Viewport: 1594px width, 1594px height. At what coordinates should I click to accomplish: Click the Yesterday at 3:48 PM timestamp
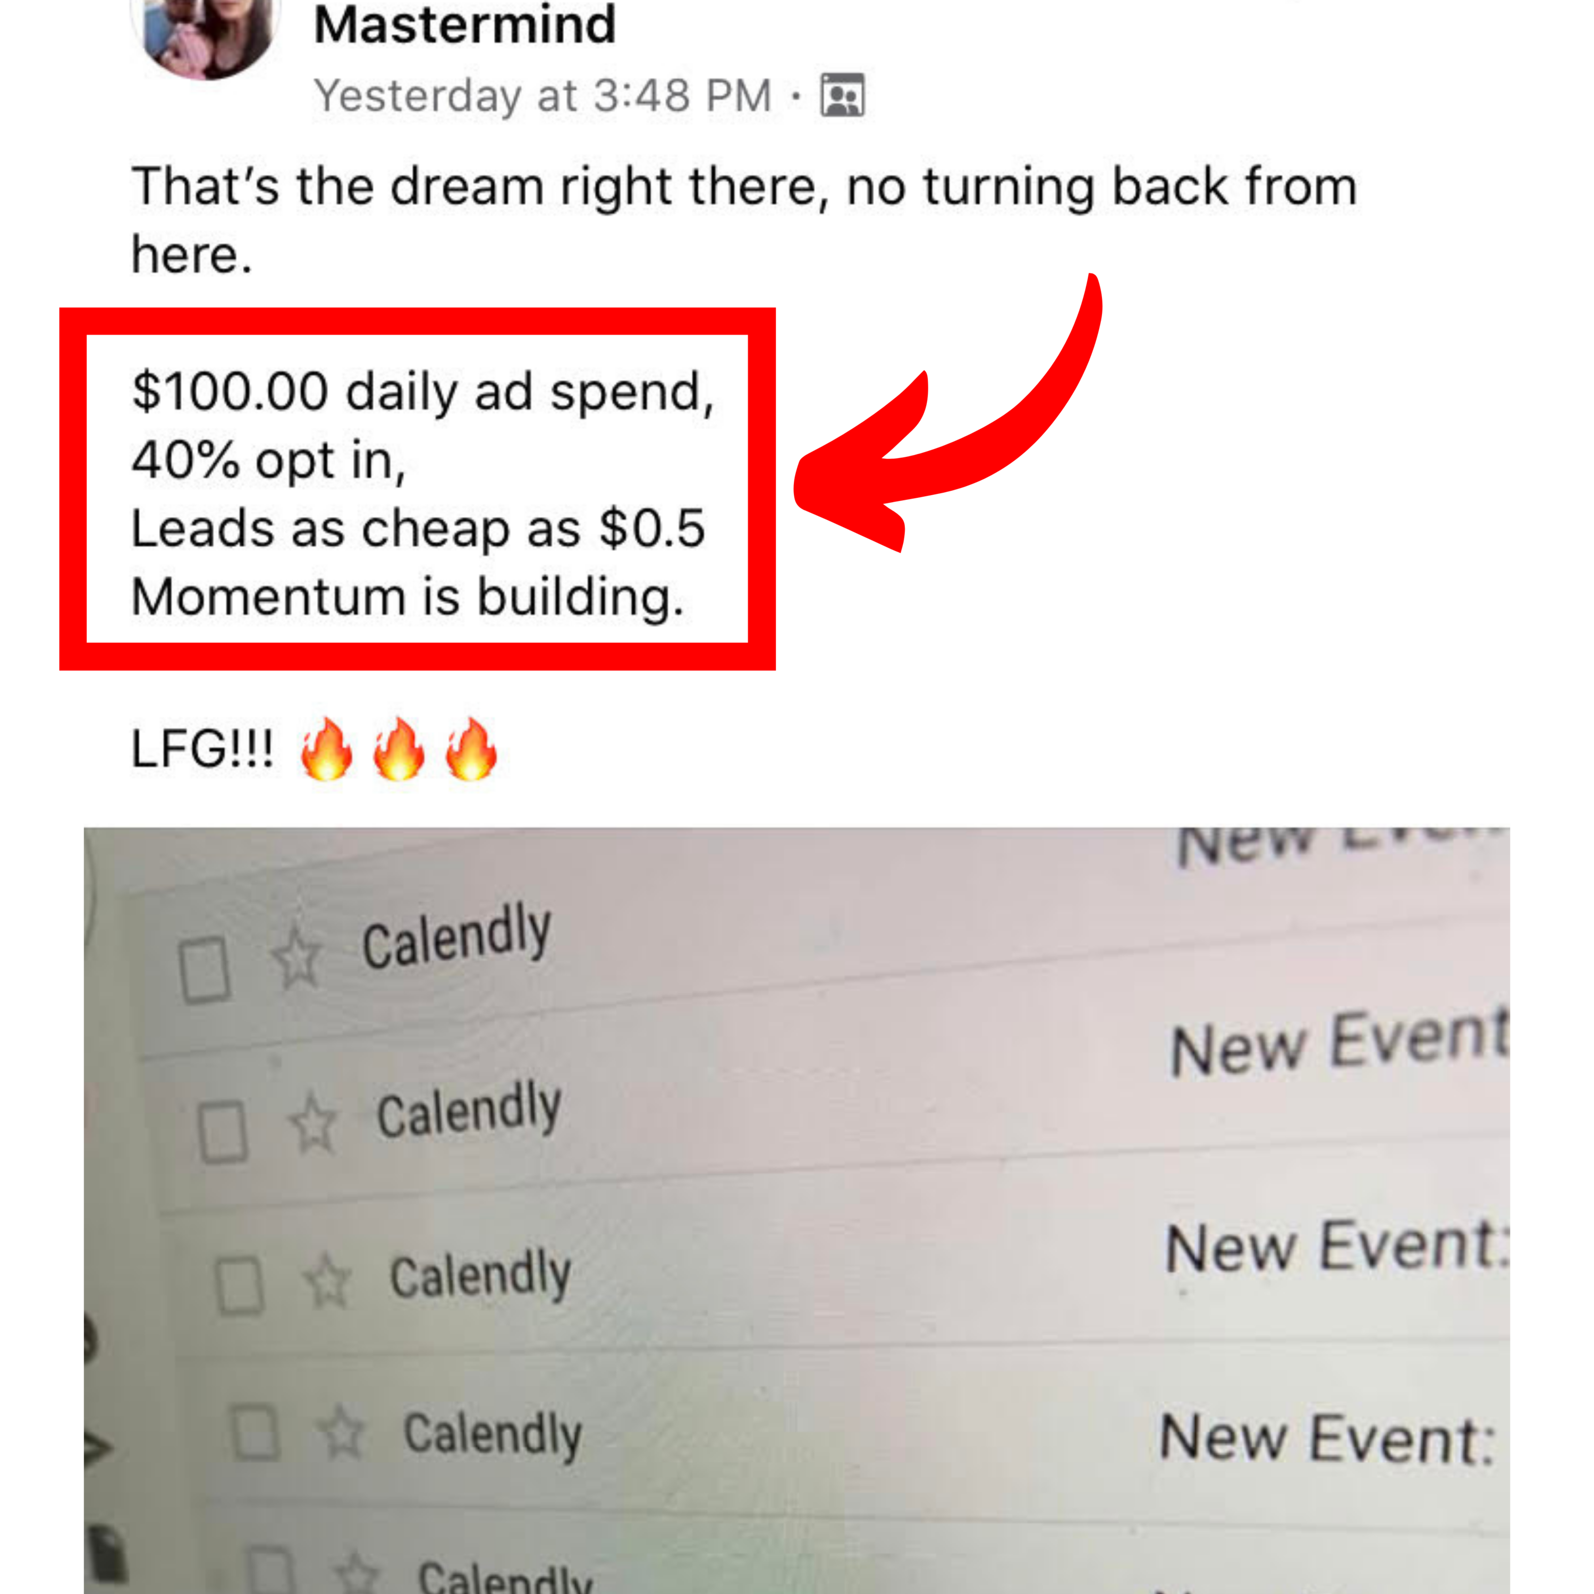click(543, 96)
